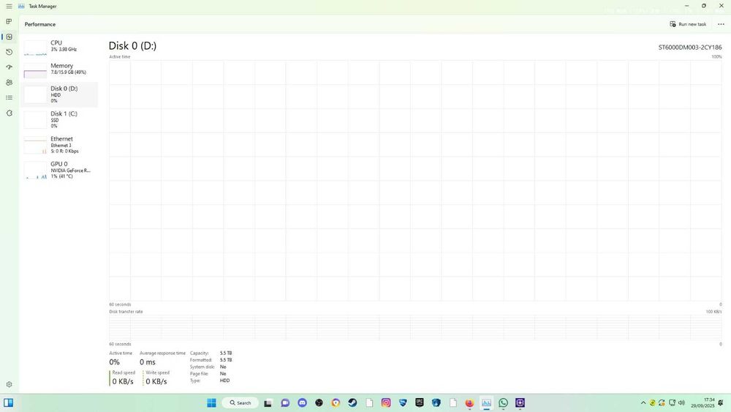
Task: Open the Windows Start menu
Action: click(212, 402)
